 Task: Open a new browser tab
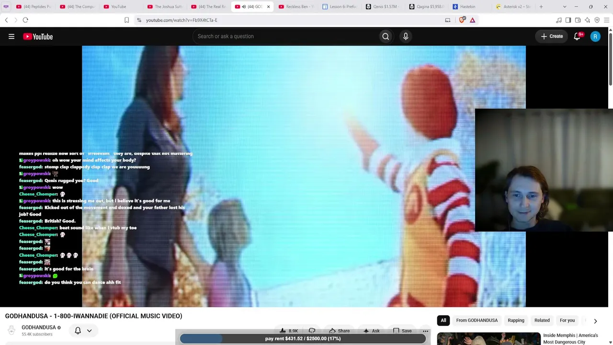coord(541,7)
